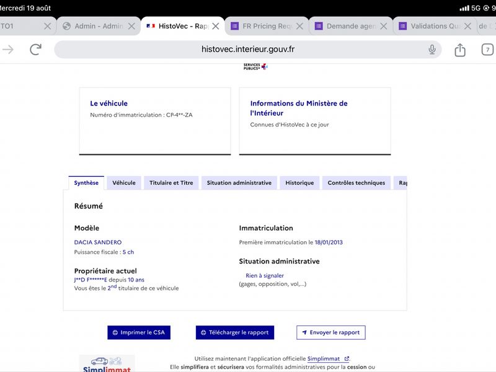The width and height of the screenshot is (496, 372).
Task: Click the Services Publics+ logo
Action: pos(255,66)
